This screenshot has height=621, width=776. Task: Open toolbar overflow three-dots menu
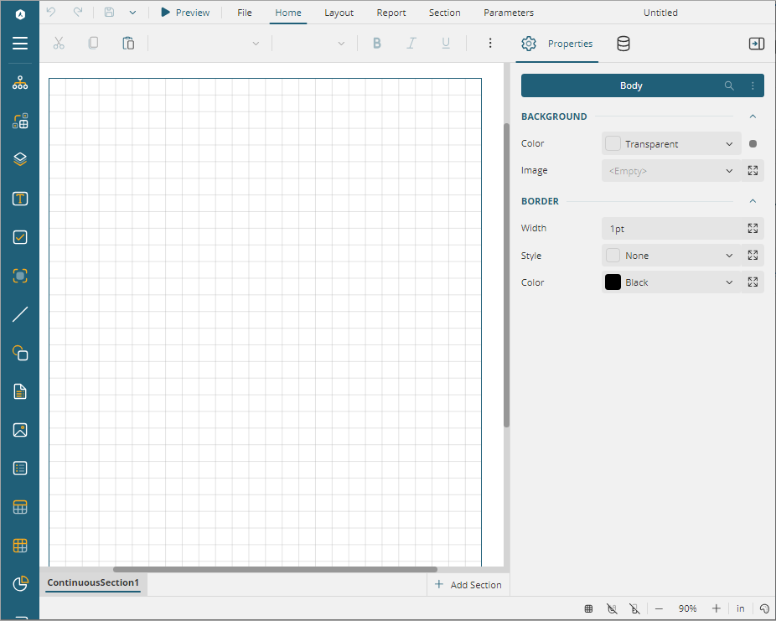(490, 44)
